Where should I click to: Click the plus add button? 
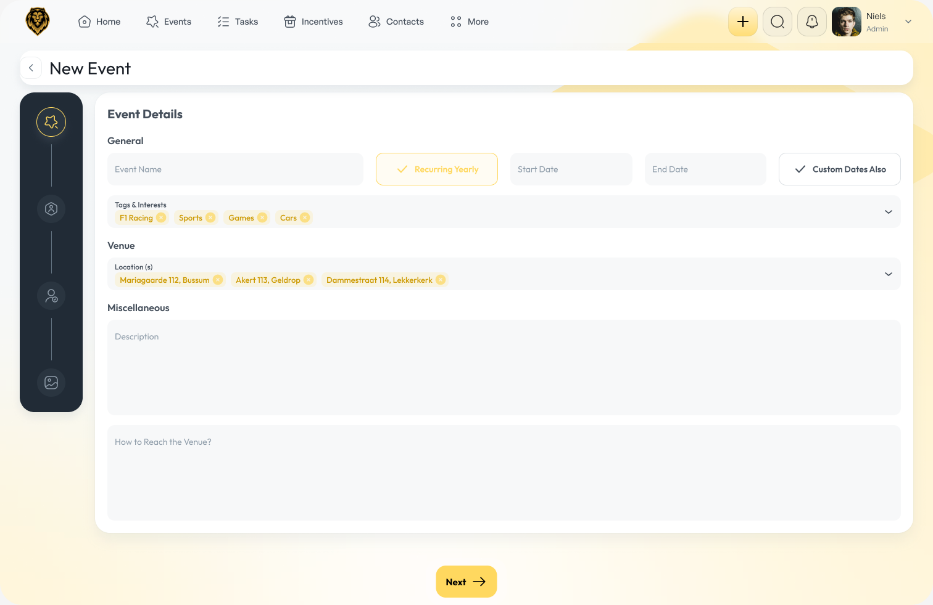pyautogui.click(x=743, y=22)
